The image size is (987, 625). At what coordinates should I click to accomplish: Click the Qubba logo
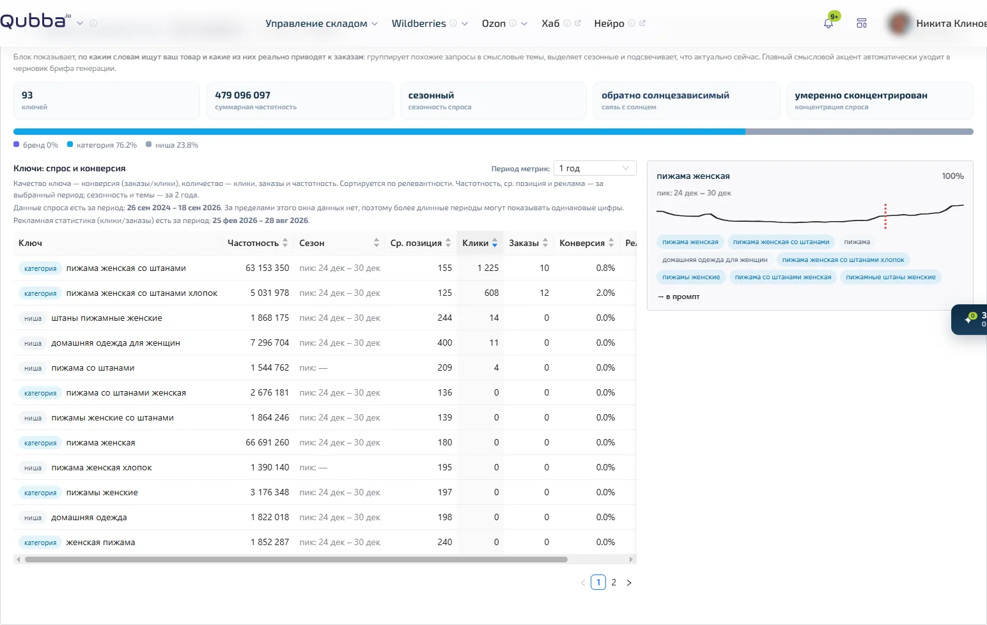(x=36, y=21)
